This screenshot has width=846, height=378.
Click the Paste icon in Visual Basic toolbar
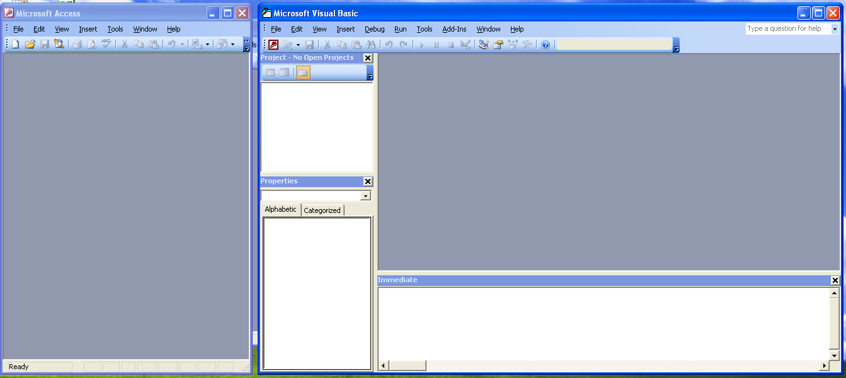click(356, 44)
